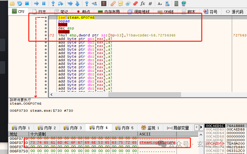Click the Trace Into toolbar icon

click(x=70, y=3)
